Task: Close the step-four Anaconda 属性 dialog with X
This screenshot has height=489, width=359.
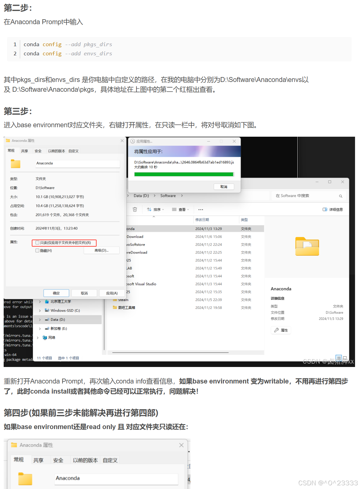Action: point(181,445)
